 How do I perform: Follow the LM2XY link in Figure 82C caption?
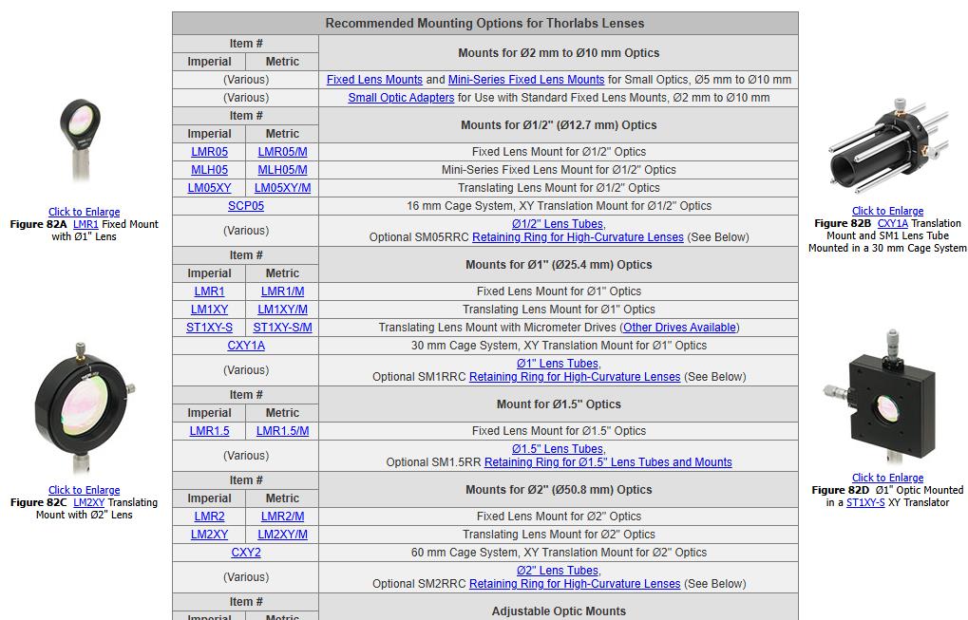coord(89,502)
